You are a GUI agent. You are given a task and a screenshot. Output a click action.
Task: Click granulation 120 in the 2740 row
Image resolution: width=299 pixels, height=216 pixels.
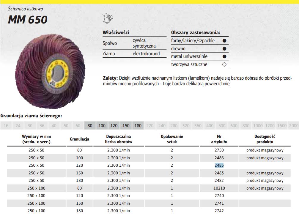pyautogui.click(x=80, y=195)
